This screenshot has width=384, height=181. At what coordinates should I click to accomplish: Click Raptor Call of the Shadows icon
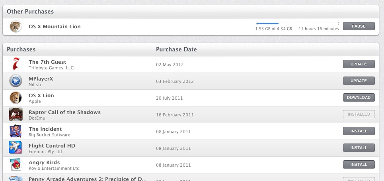tap(16, 114)
